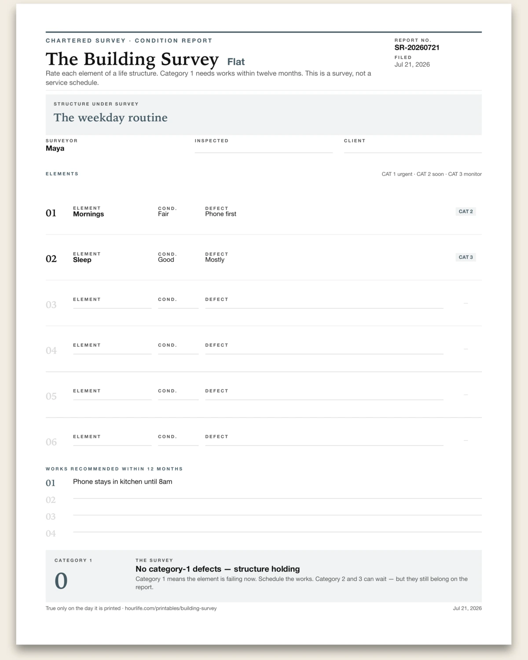528x660 pixels.
Task: Click the row number 01 in Elements
Action: click(51, 213)
